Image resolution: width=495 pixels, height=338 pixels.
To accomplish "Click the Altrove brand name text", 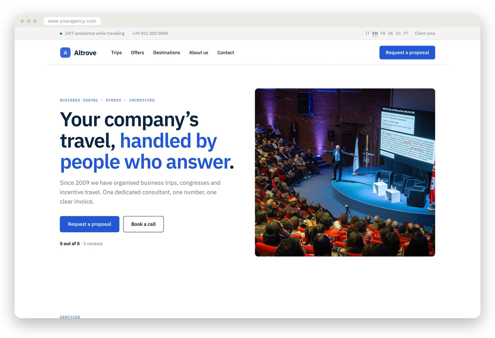I will (85, 53).
